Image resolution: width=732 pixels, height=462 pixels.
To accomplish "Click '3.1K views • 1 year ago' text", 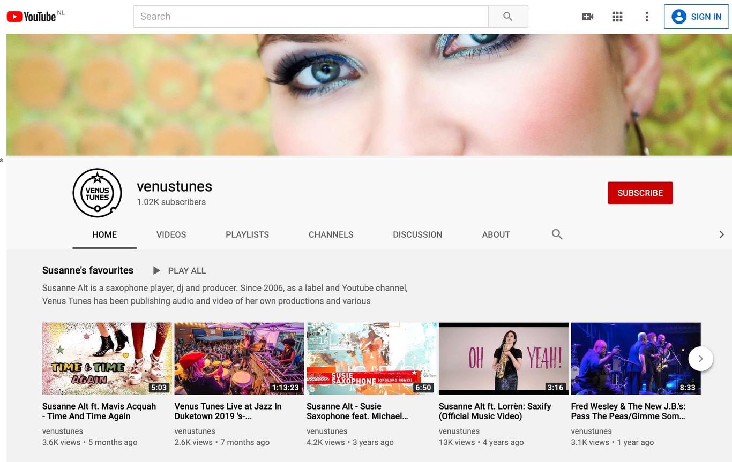I will click(x=613, y=442).
